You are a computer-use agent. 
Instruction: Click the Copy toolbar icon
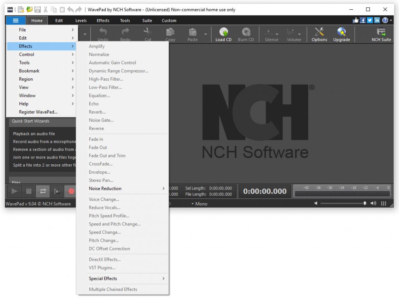[x=170, y=34]
